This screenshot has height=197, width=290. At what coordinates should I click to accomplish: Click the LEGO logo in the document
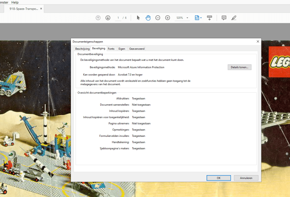point(279,62)
